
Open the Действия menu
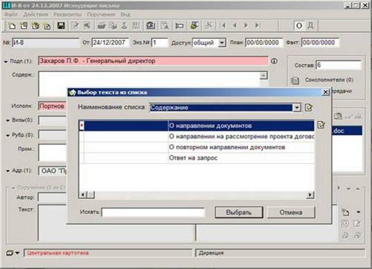(35, 15)
